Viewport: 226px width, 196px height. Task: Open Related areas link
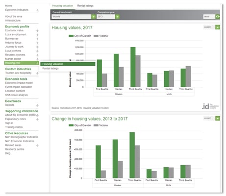(13, 145)
